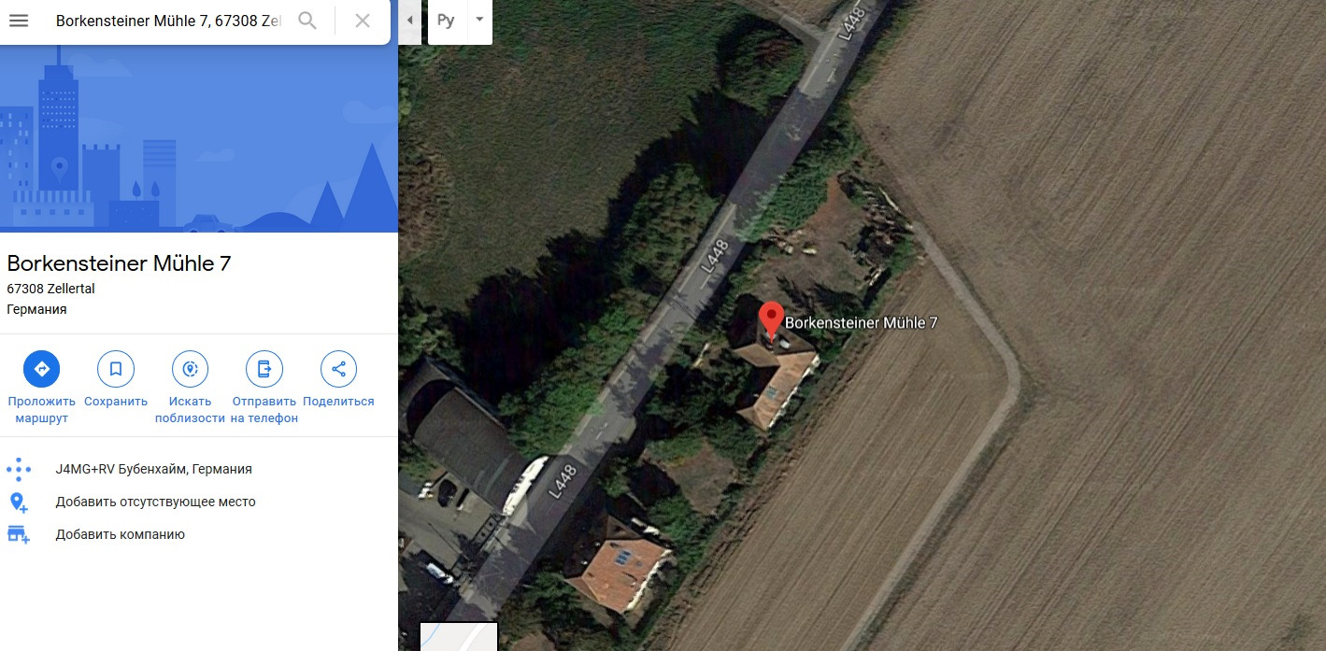The image size is (1326, 651).
Task: Collapse the side panel arrow
Action: tap(409, 21)
